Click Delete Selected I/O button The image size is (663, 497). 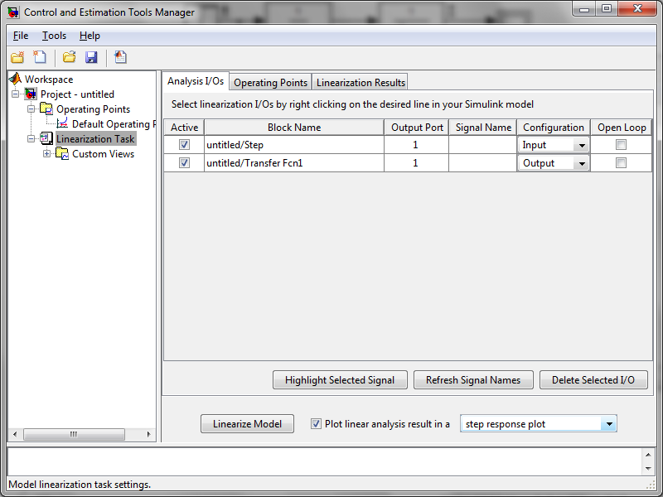[x=593, y=380]
